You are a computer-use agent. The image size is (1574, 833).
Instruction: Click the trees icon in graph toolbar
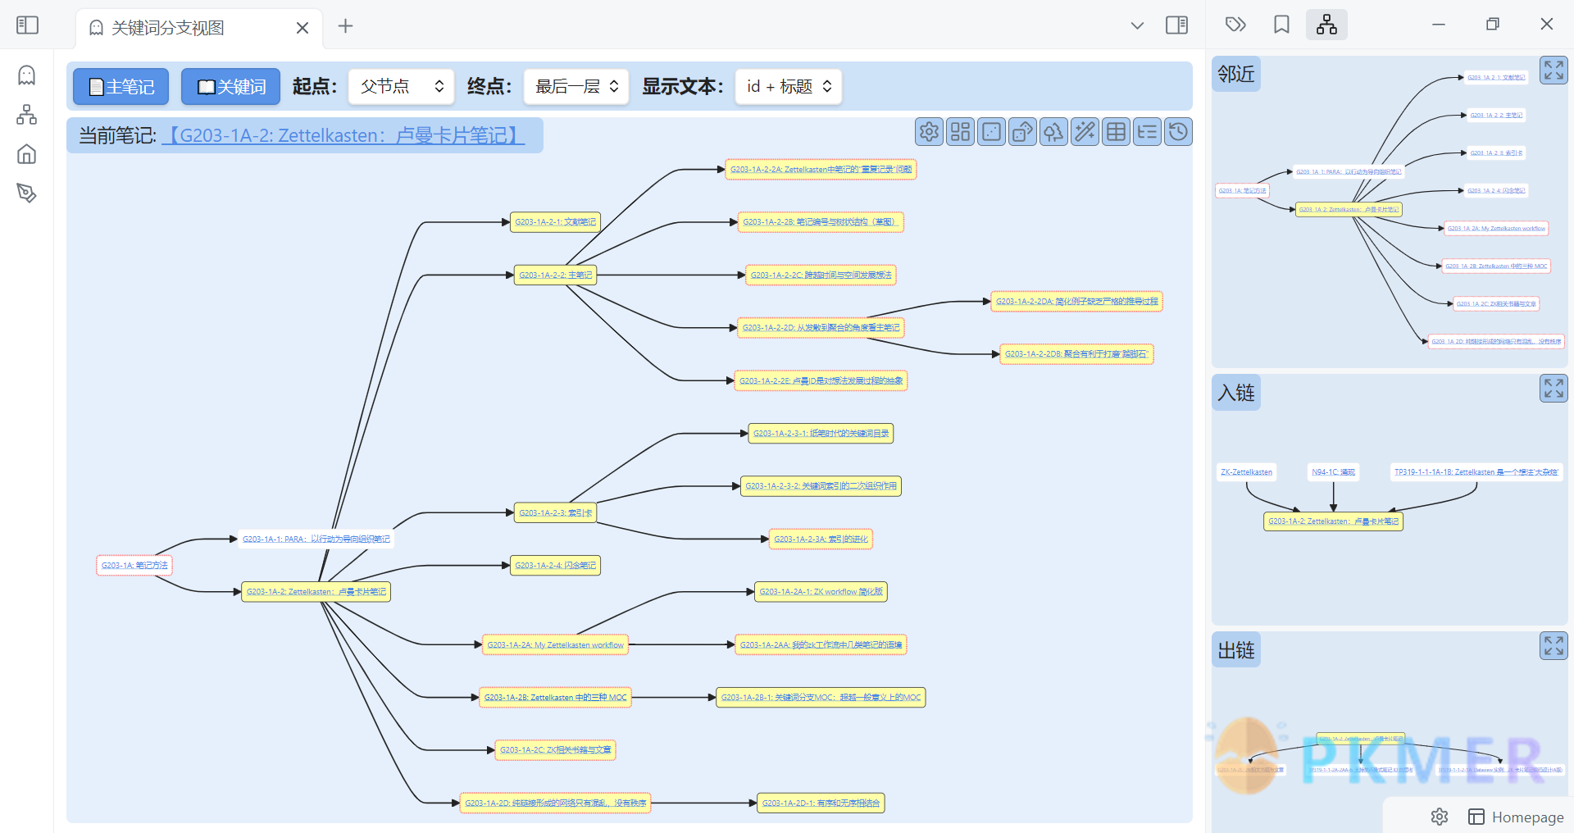1053,132
